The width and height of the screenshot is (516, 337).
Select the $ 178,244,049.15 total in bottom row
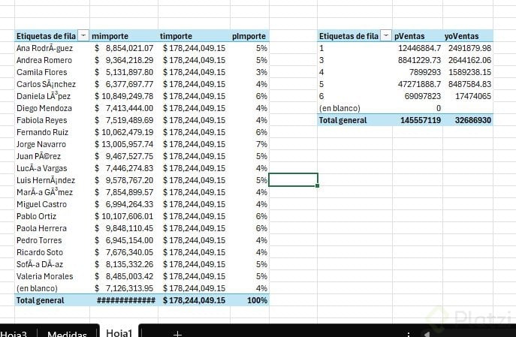[194, 300]
